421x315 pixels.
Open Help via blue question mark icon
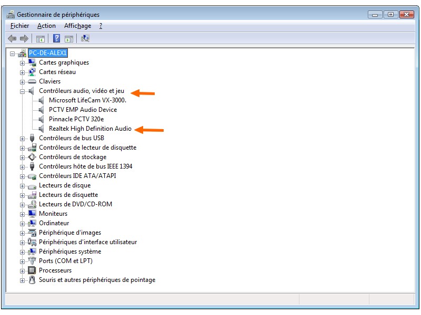point(57,38)
